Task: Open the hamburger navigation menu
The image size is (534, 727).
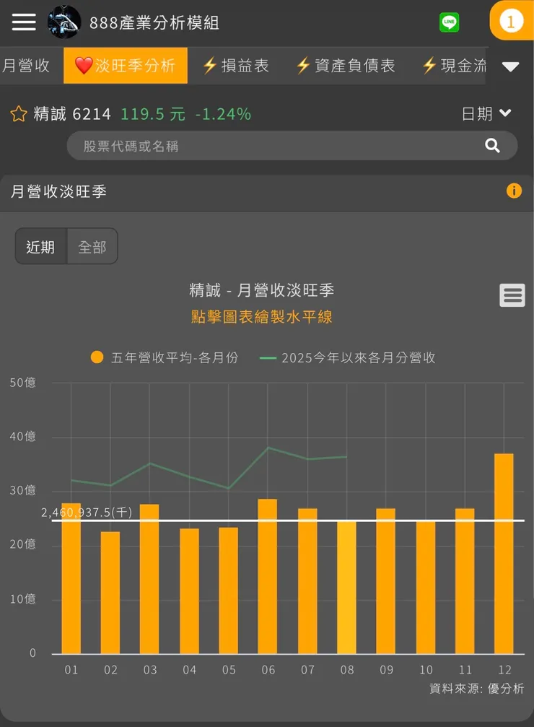Action: point(24,22)
